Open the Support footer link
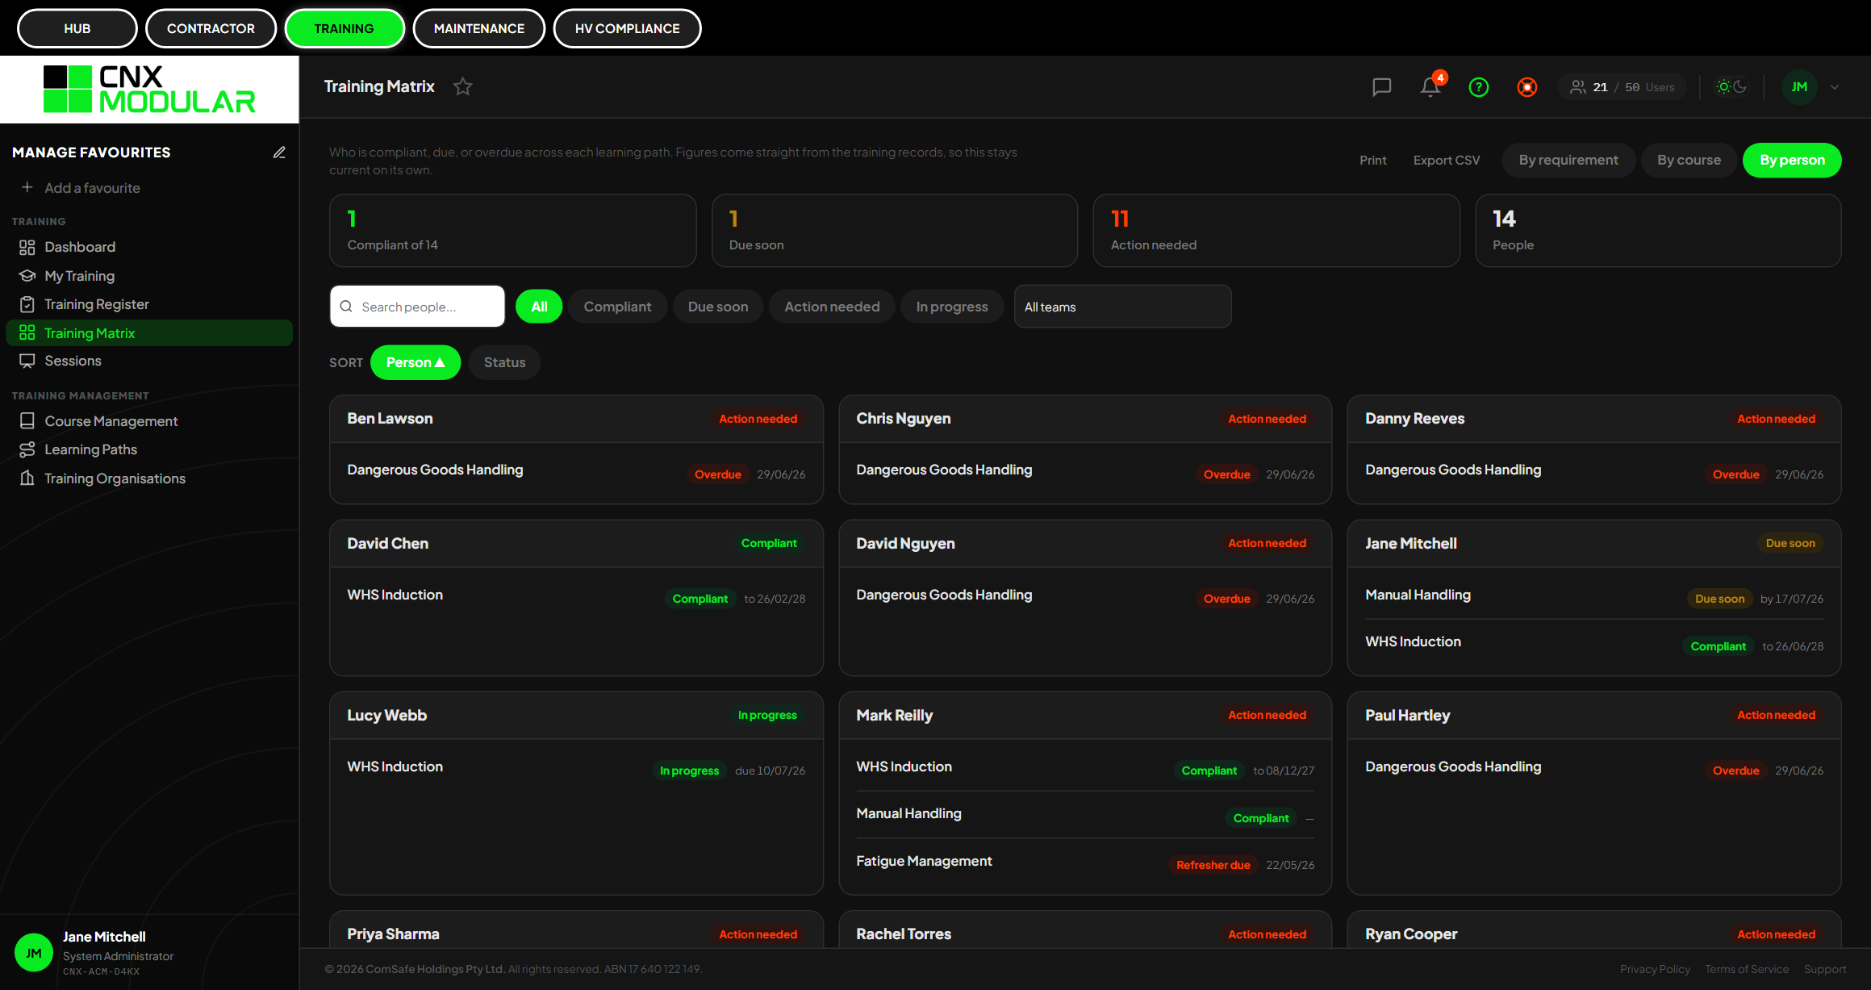 point(1825,969)
